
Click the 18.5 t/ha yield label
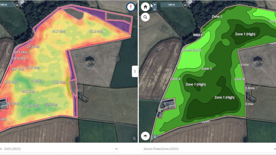(19, 58)
